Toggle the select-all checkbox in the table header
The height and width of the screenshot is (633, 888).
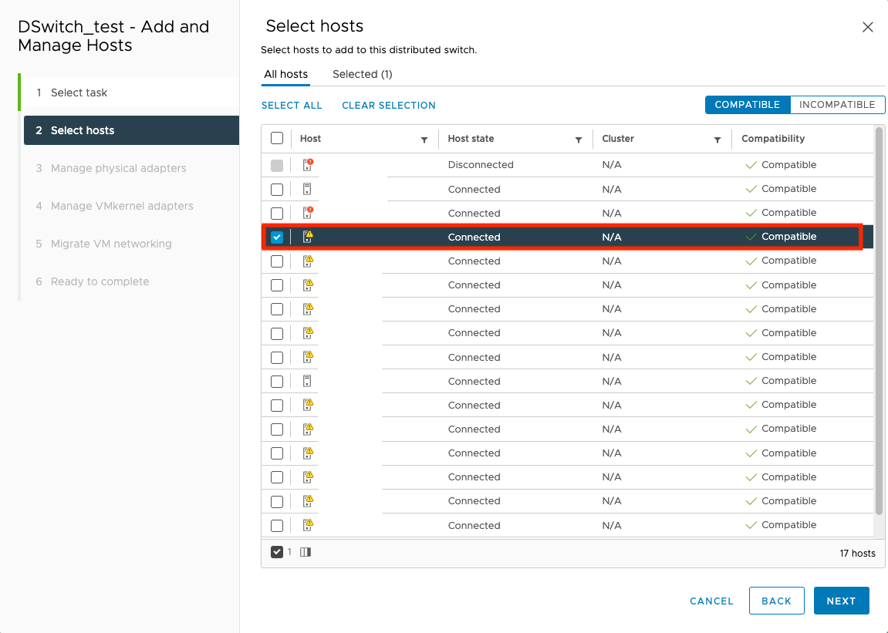(277, 137)
